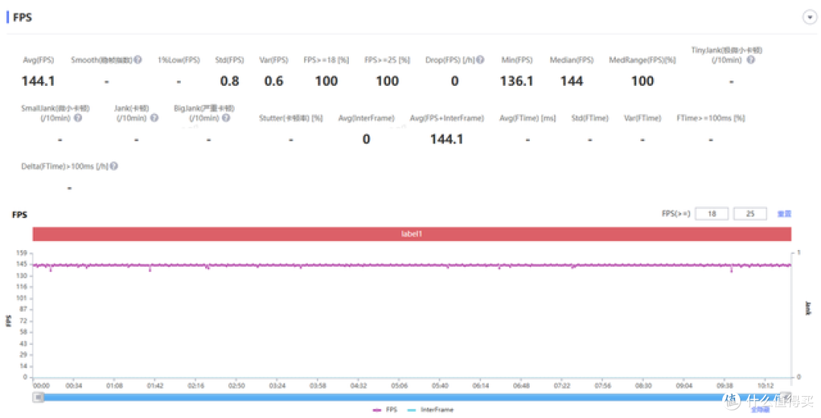This screenshot has width=821, height=418.
Task: Open help icon for Delta(FTime)>100ms [/h]
Action: click(x=114, y=166)
